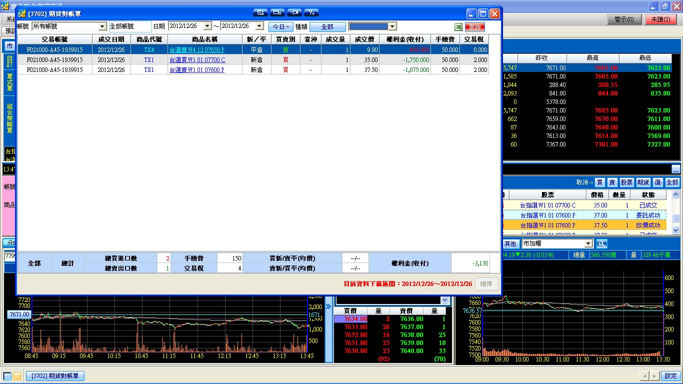The width and height of the screenshot is (683, 384).
Task: Click the bottom bar right scroll arrow
Action: pyautogui.click(x=654, y=376)
